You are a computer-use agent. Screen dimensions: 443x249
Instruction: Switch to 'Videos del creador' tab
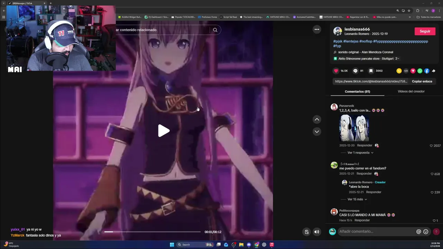[x=411, y=91]
